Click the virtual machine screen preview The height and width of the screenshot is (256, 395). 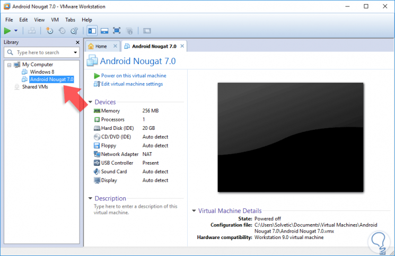coord(291,137)
